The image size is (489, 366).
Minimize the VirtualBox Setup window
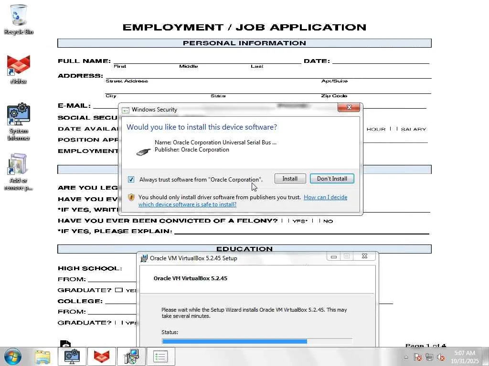pyautogui.click(x=334, y=256)
